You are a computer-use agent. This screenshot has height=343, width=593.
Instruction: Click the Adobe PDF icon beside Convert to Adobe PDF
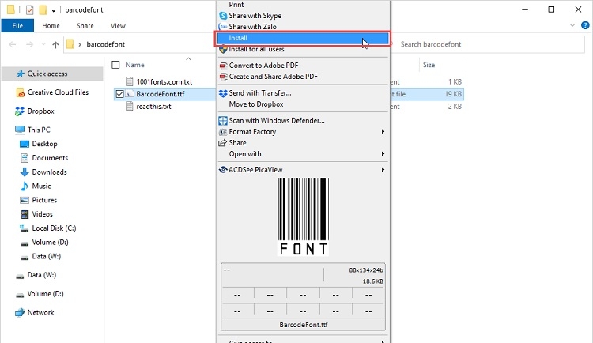[x=223, y=66]
